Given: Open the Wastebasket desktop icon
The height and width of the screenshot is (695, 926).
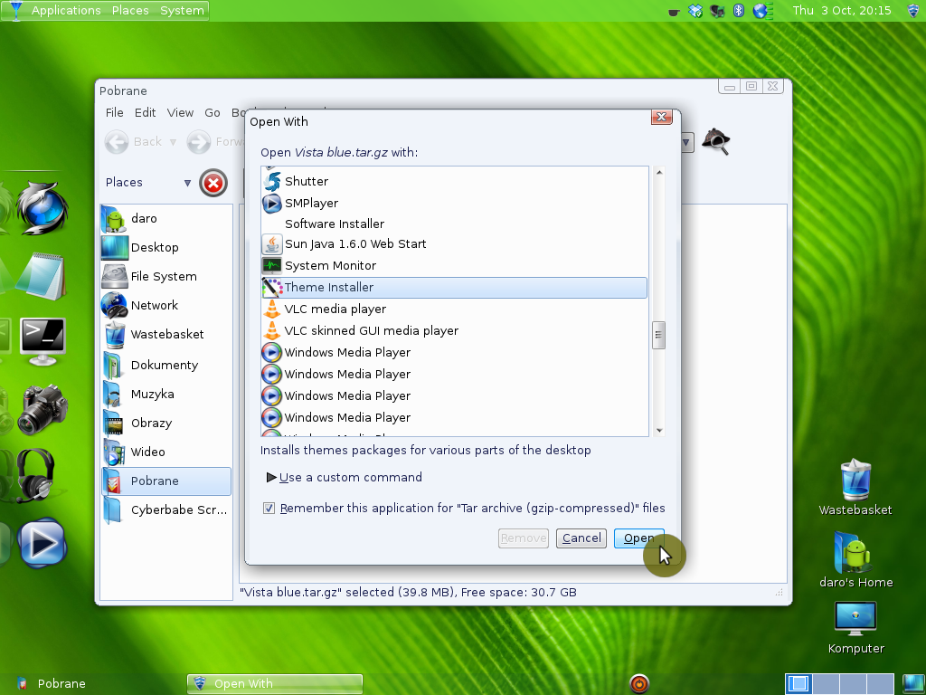Looking at the screenshot, I should coord(855,487).
